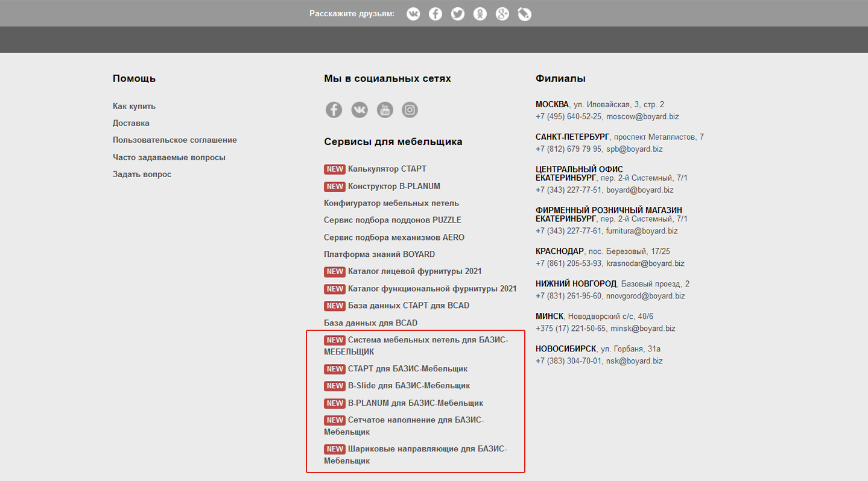Email krasnodar@boyard.biz
868x481 pixels.
coord(645,263)
